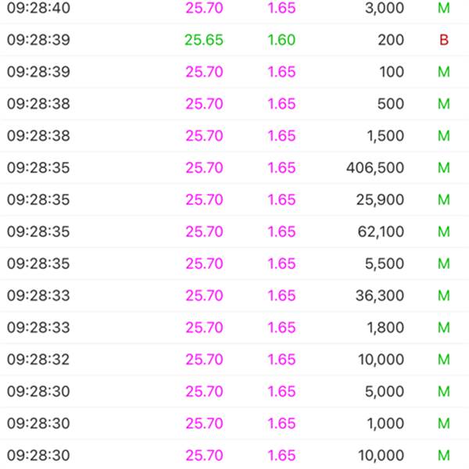Click the M marker on the 3,000 row
Screen dimensions: 469x469
coord(444,8)
